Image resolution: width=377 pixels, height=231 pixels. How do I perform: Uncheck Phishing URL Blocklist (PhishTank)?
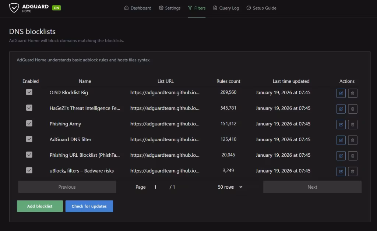tap(29, 154)
